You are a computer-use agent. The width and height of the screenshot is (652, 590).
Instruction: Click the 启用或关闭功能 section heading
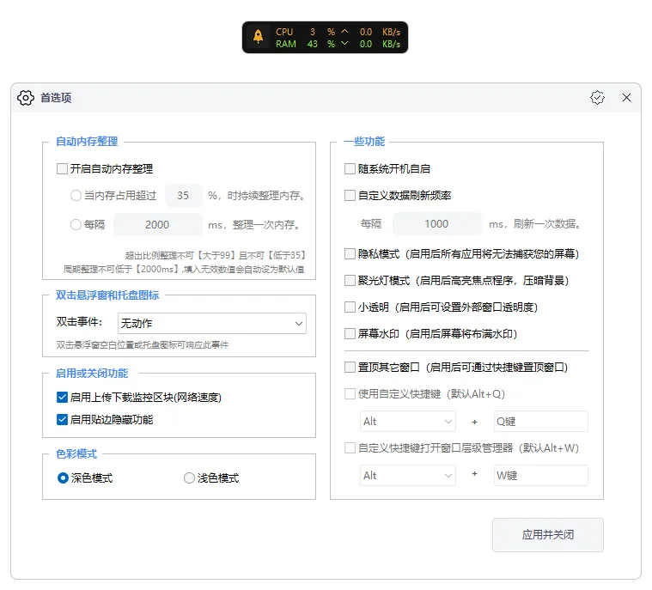[x=92, y=373]
